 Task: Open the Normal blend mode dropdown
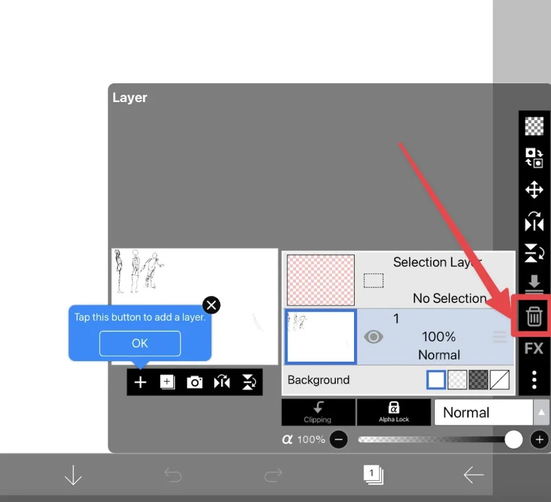[x=483, y=412]
